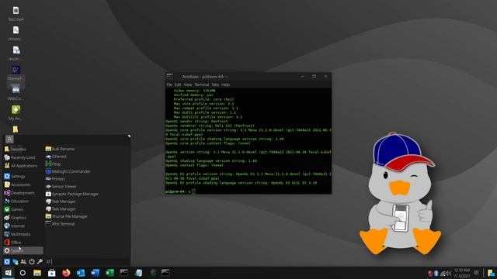The width and height of the screenshot is (497, 279).
Task: Open View menu in terminal
Action: tap(188, 84)
